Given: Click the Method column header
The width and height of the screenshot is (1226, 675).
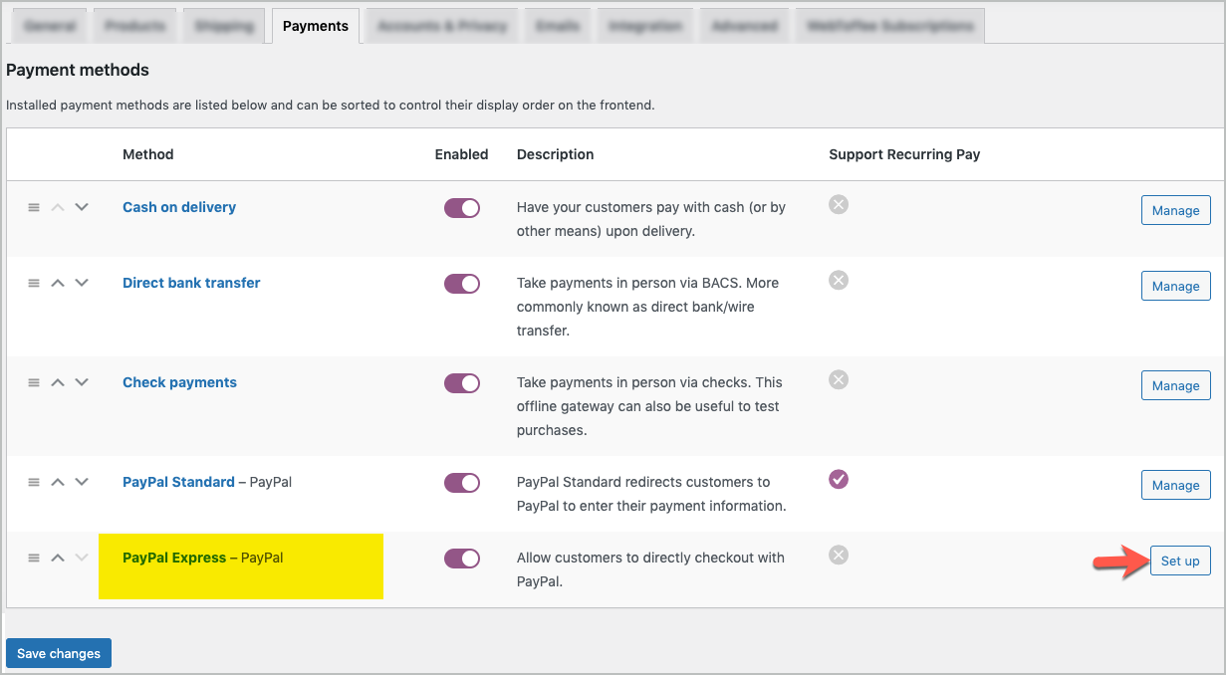Looking at the screenshot, I should point(148,154).
